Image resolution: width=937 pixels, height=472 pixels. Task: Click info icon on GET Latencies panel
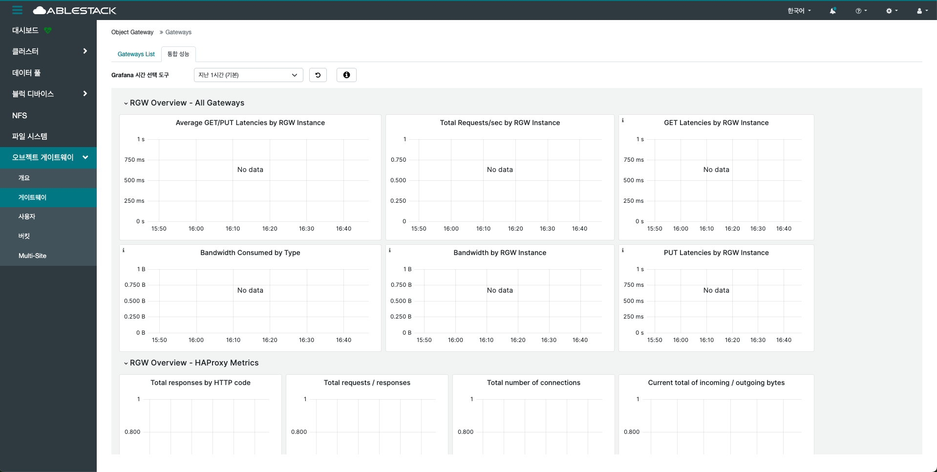622,120
